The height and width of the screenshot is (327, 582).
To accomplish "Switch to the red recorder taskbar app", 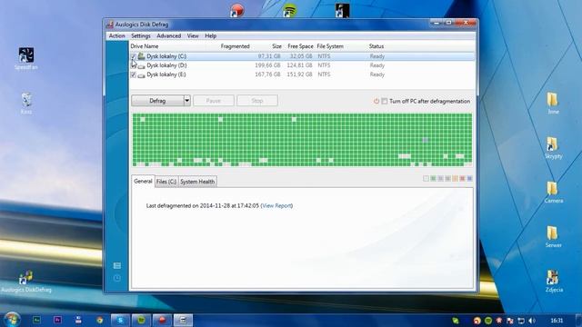I will pos(162,320).
